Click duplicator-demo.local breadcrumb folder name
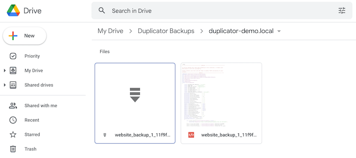Viewport: 356px width, 158px height. pos(241,31)
